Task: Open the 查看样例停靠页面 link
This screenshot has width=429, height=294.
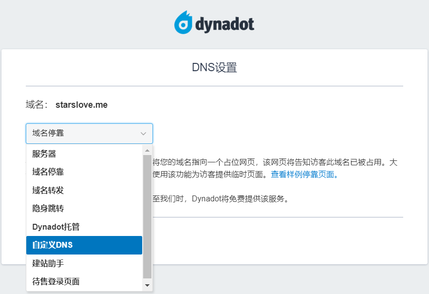Action: click(x=304, y=174)
